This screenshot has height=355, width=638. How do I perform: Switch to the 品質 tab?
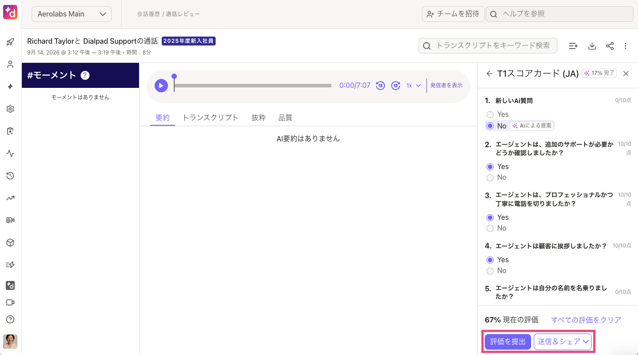coord(285,118)
